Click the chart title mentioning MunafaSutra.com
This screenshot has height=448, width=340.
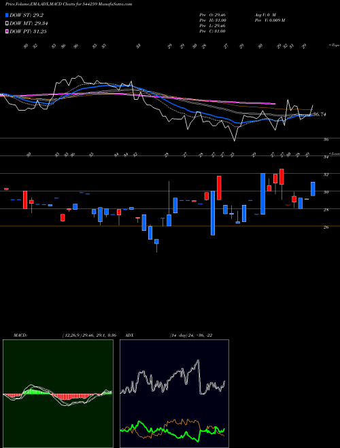tap(69, 5)
